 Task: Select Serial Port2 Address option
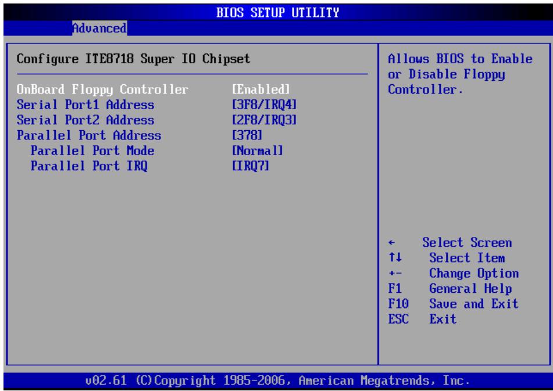click(85, 120)
